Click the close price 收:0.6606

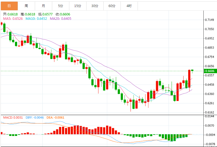63,14
